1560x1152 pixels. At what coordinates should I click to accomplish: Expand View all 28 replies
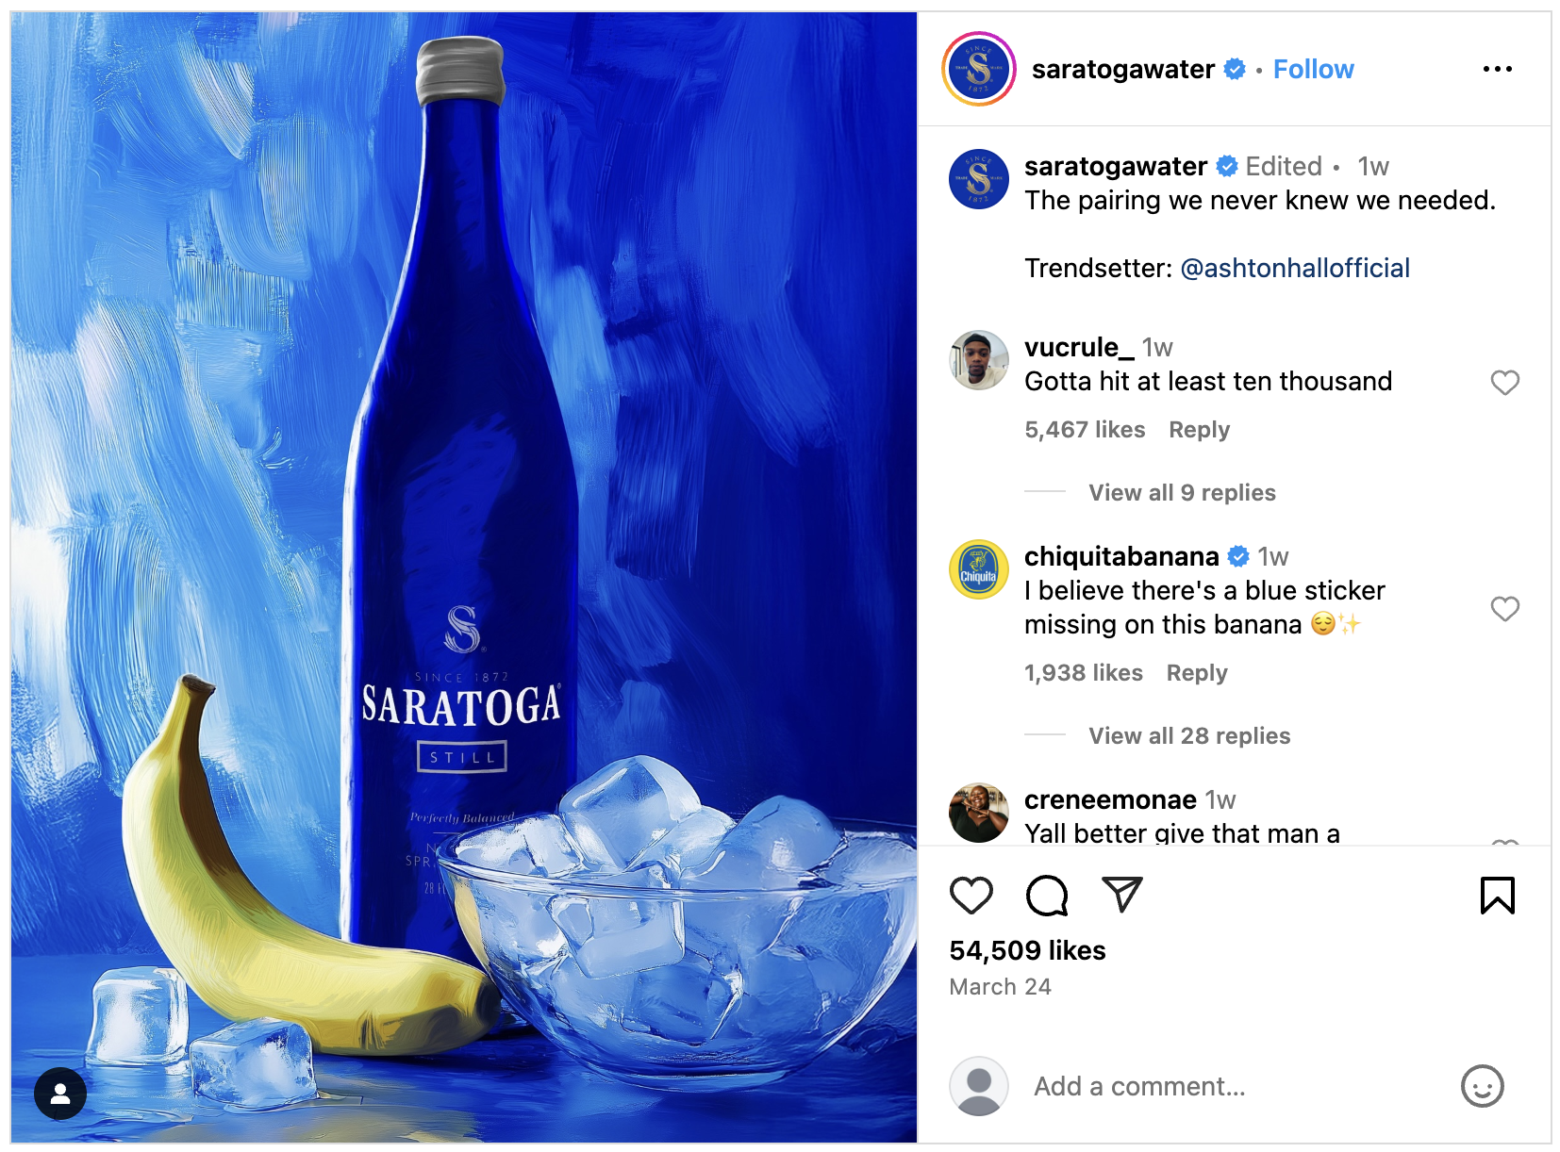(x=1188, y=736)
